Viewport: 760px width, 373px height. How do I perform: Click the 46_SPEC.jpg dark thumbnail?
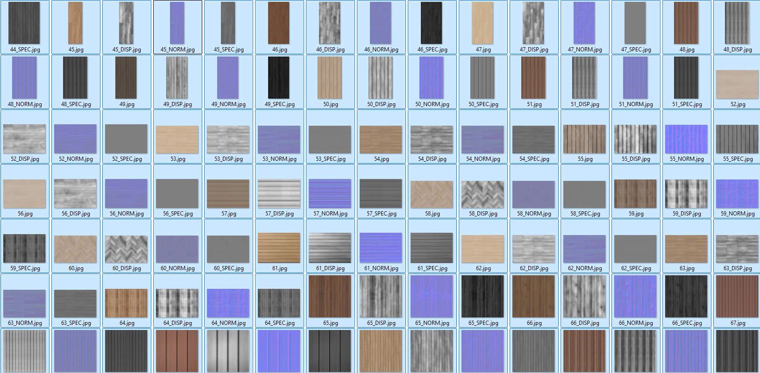click(x=432, y=23)
